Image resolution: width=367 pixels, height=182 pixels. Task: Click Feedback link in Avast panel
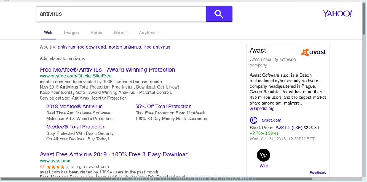(318, 173)
